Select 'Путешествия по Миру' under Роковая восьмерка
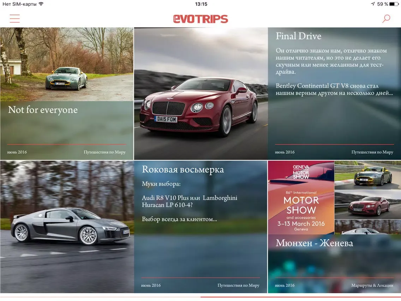This screenshot has width=401, height=301. click(x=238, y=285)
